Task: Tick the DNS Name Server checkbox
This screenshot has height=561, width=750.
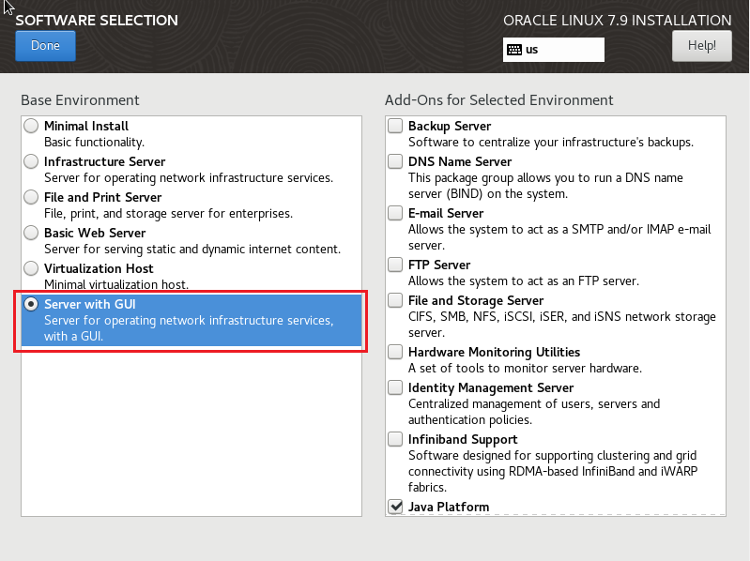Action: (395, 161)
